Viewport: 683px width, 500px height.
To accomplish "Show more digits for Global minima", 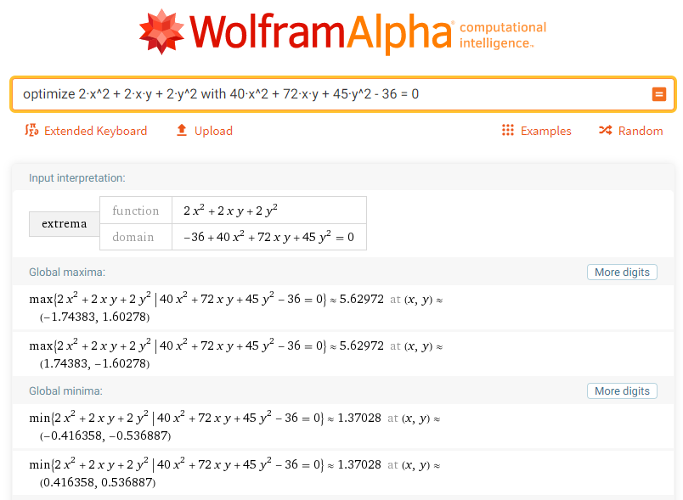I will click(622, 390).
